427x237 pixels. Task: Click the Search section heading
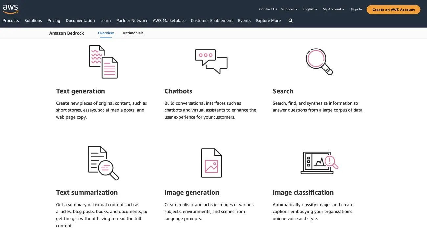click(x=283, y=91)
